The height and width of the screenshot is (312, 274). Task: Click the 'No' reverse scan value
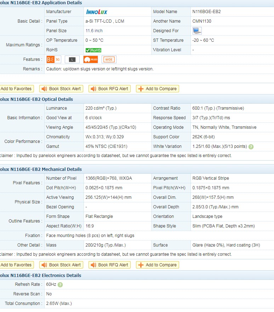pyautogui.click(x=49, y=294)
